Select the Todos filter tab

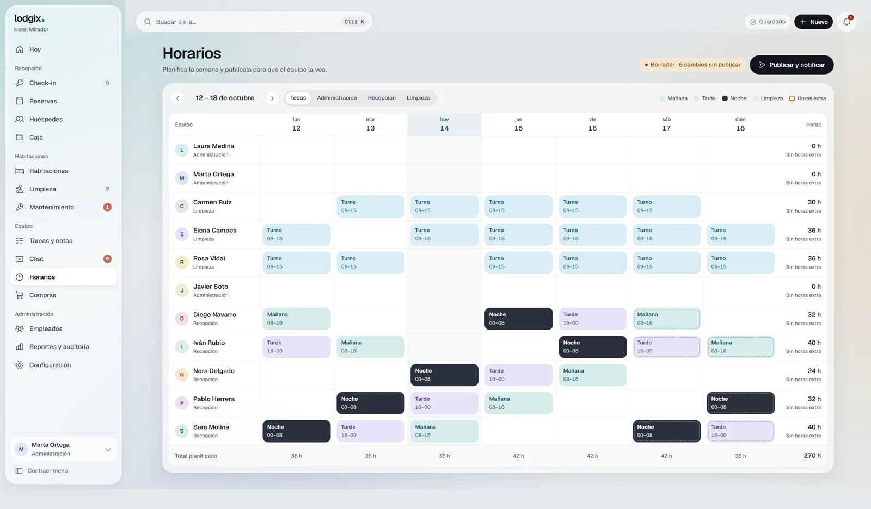coord(298,98)
